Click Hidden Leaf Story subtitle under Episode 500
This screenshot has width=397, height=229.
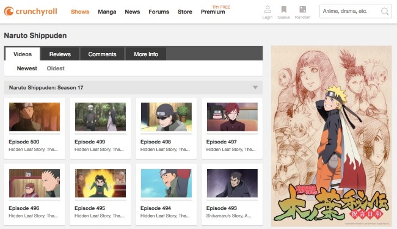pyautogui.click(x=33, y=150)
